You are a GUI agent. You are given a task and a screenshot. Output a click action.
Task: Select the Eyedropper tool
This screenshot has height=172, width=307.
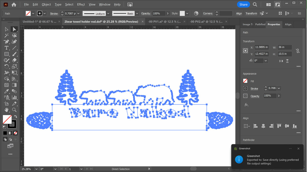pyautogui.click(x=7, y=91)
